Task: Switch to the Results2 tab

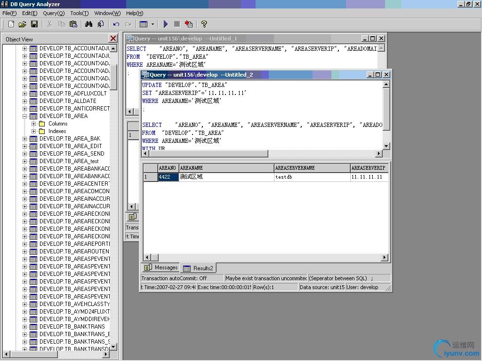Action: 198,268
